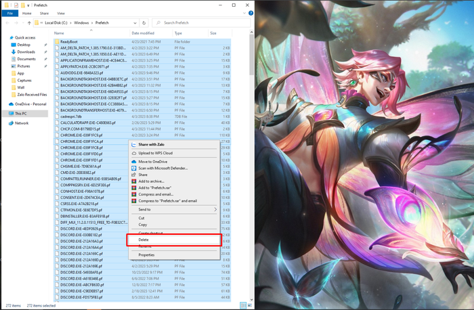Switch to details view button
This screenshot has width=474, height=310.
tap(243, 305)
